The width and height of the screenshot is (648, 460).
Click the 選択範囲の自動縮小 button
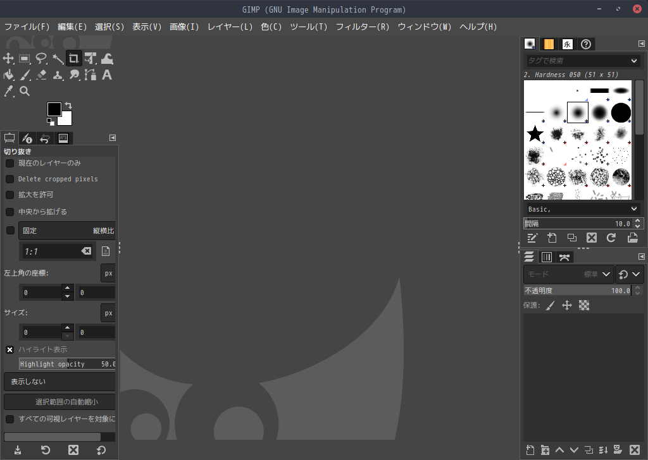pyautogui.click(x=60, y=402)
